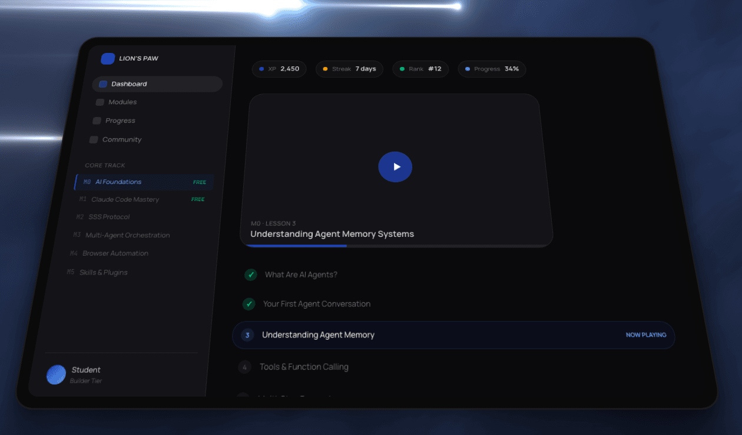This screenshot has height=435, width=742.
Task: Open the Your First Agent Conversation lesson
Action: pyautogui.click(x=317, y=304)
